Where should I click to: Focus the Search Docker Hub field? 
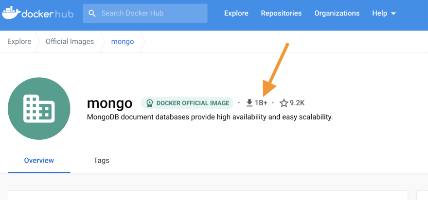(145, 14)
